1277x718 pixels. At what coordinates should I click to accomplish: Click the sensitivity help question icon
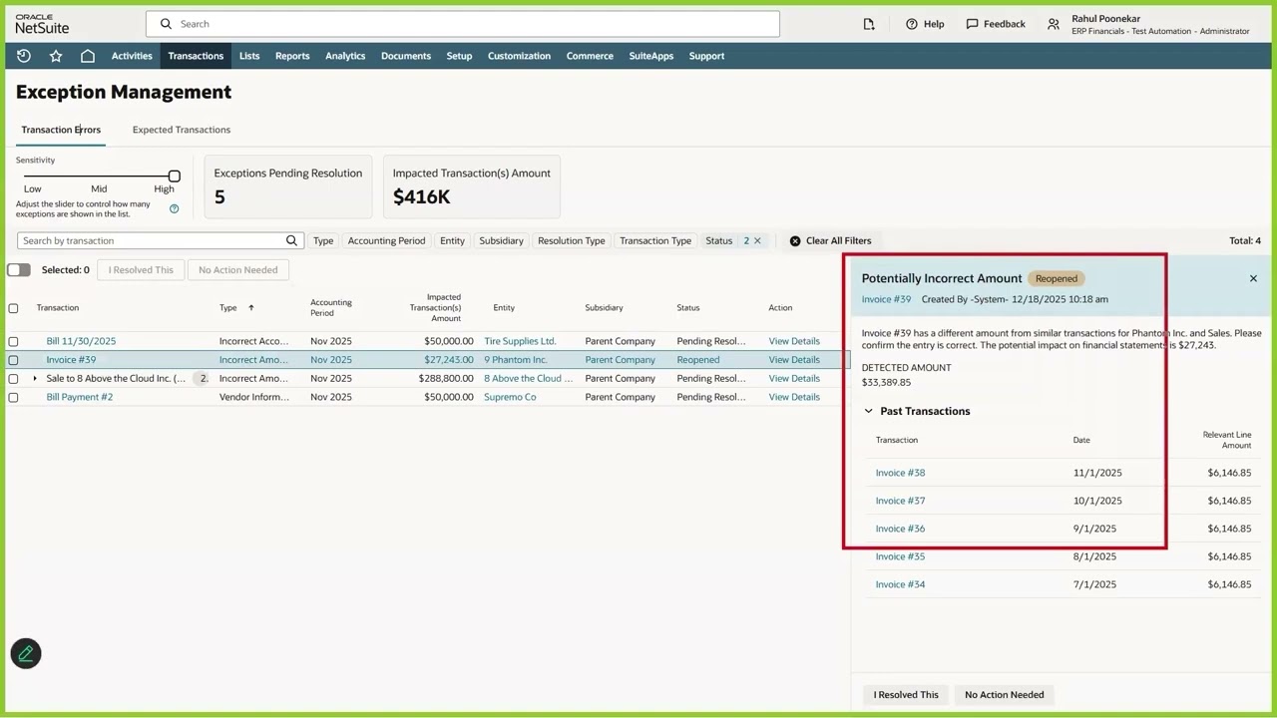[x=174, y=208]
